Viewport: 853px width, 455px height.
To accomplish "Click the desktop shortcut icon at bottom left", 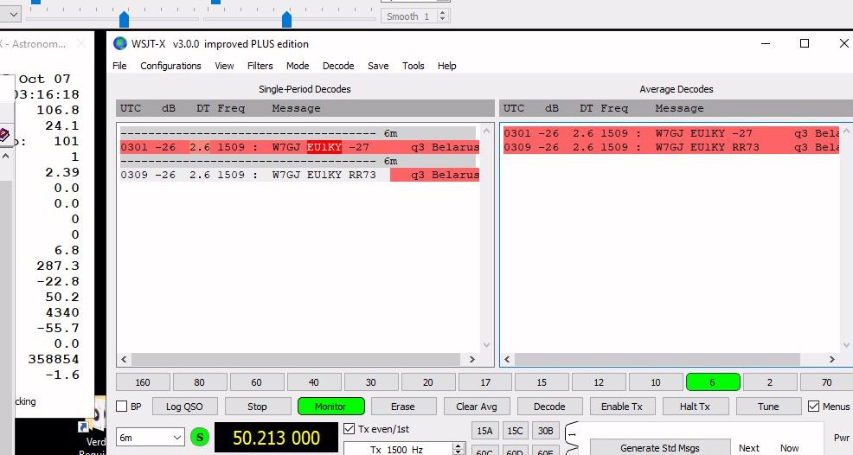I will [83, 427].
